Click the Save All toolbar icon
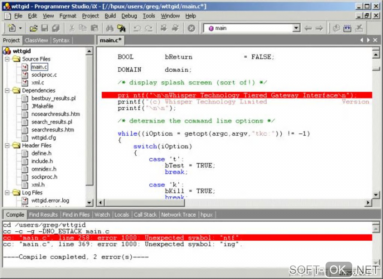 tap(56, 28)
